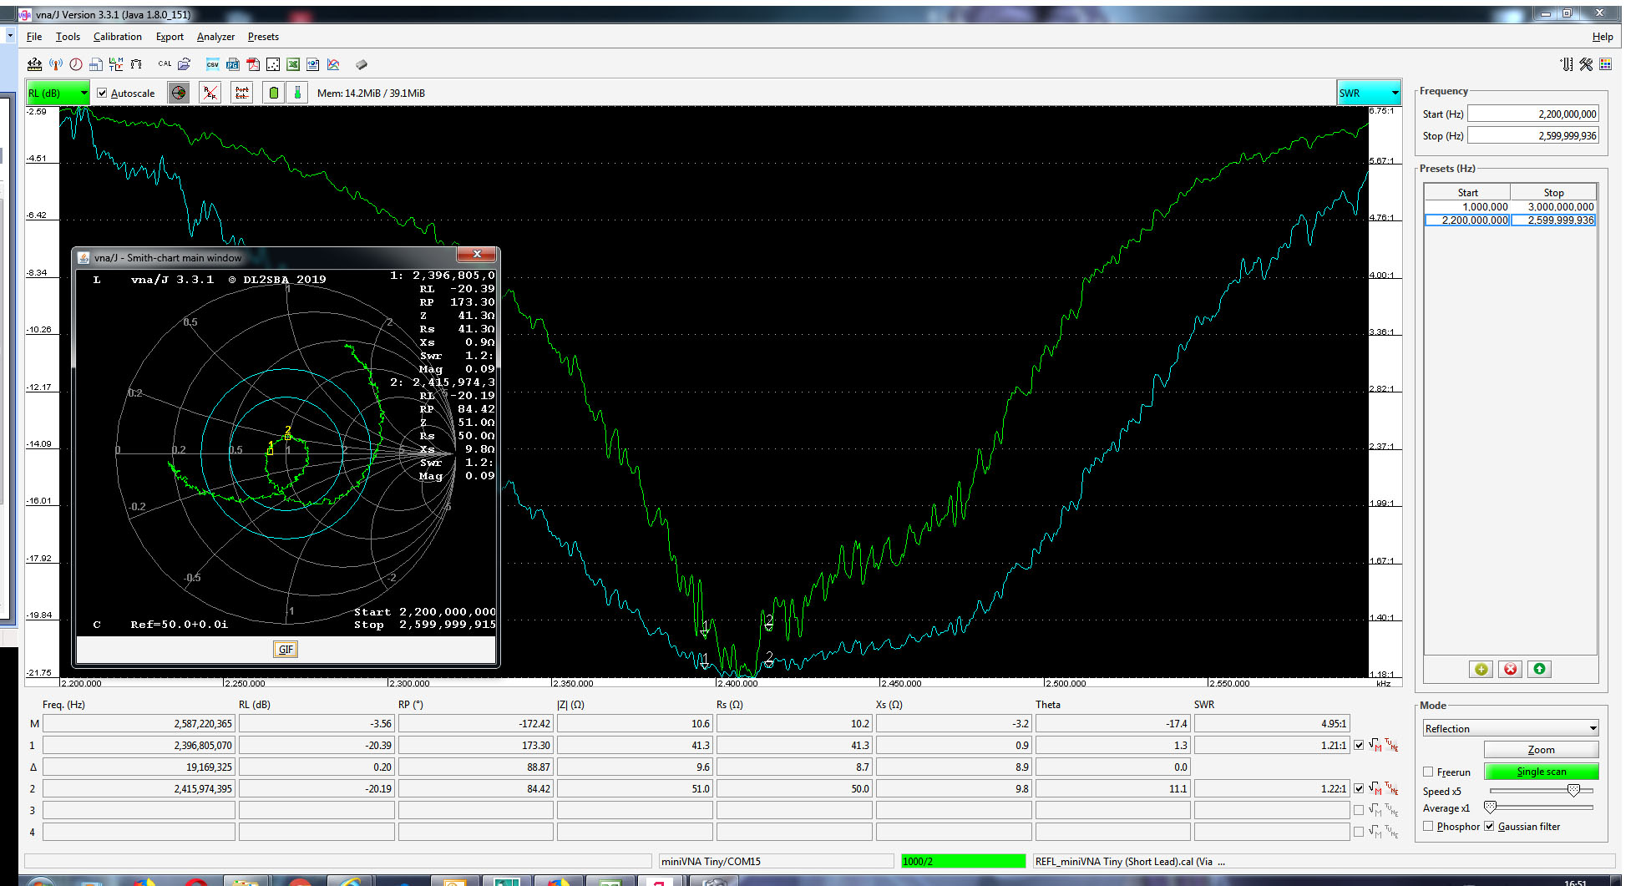Export the scan data to PDF
Image resolution: width=1641 pixels, height=886 pixels.
pos(253,64)
